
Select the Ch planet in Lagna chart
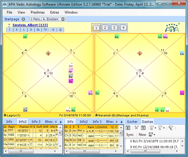point(25,110)
